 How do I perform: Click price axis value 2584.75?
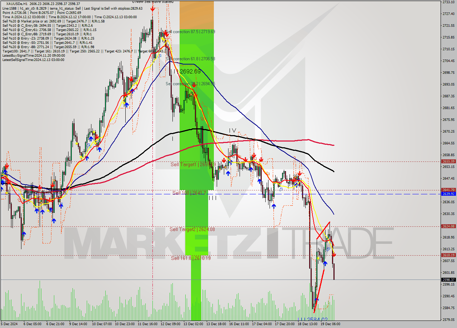pos(448,308)
